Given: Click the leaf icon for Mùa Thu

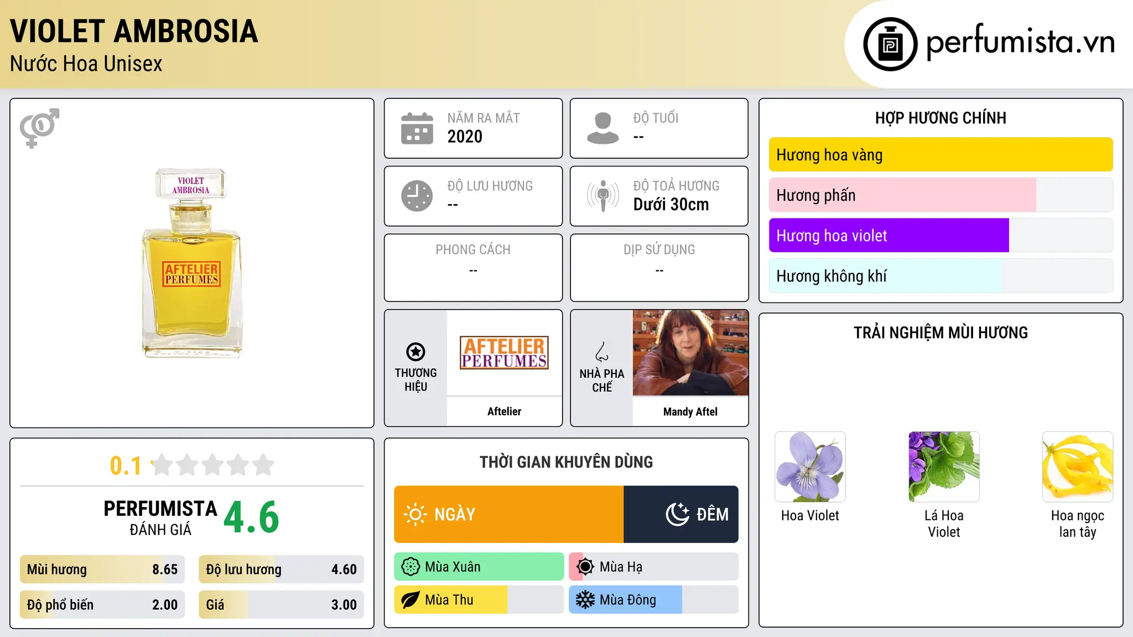Looking at the screenshot, I should [x=410, y=600].
